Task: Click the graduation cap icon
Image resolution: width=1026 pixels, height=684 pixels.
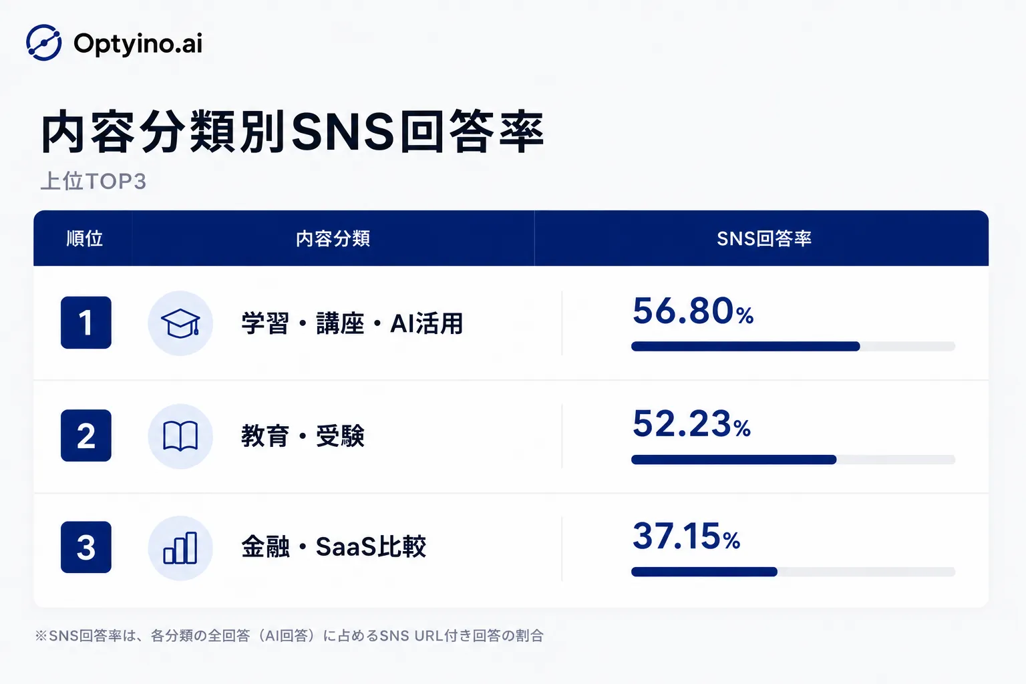Action: pos(180,323)
